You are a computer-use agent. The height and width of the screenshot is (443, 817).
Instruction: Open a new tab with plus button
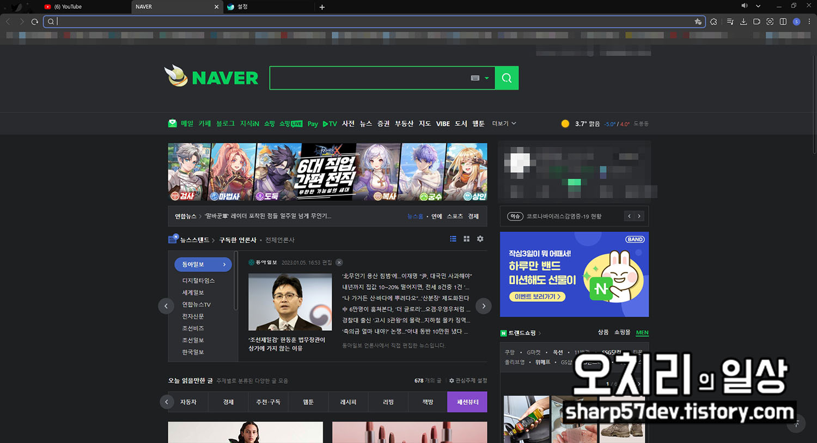pos(322,7)
